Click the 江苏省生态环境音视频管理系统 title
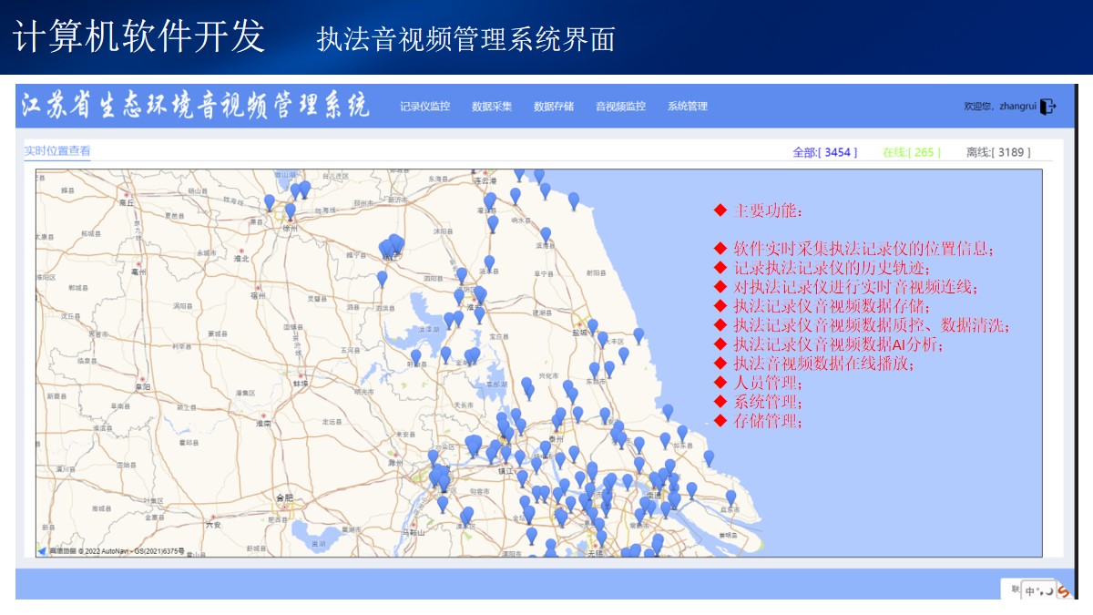 [196, 106]
